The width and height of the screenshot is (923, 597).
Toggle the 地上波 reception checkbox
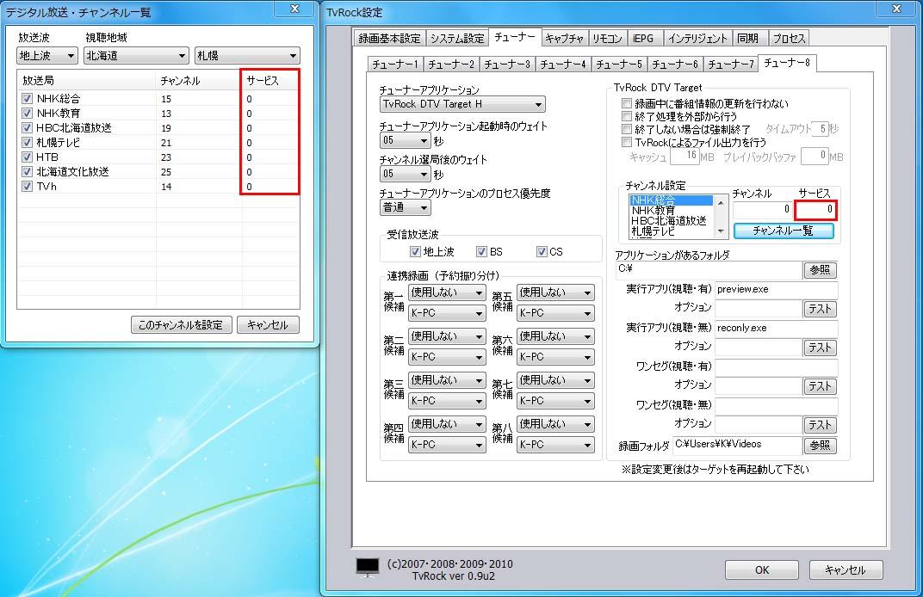tap(415, 252)
